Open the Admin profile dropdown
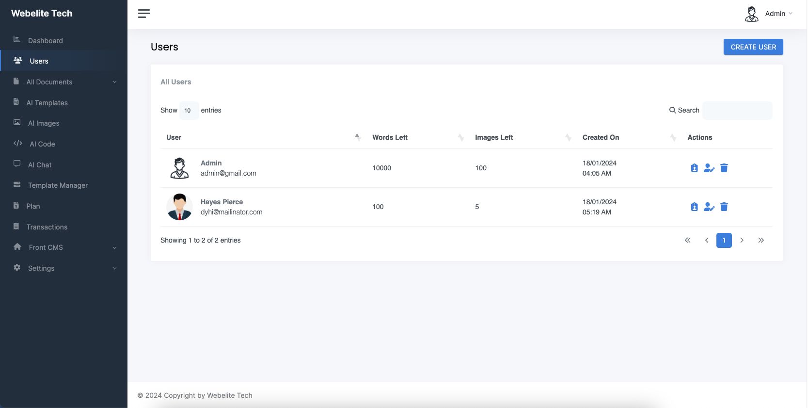This screenshot has height=408, width=808. click(769, 14)
